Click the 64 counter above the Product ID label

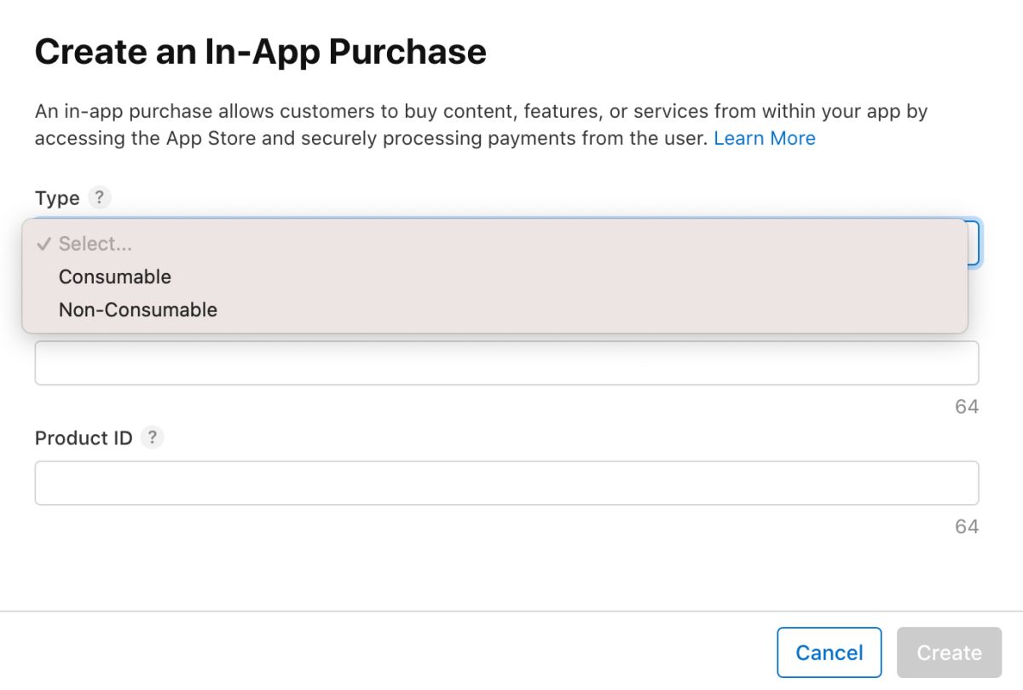coord(967,407)
